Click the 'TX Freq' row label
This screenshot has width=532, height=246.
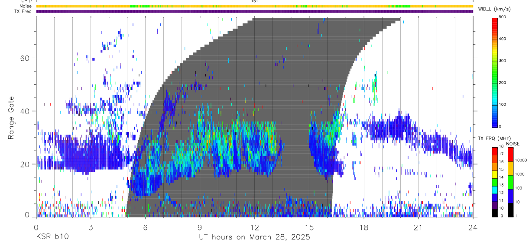(23, 11)
